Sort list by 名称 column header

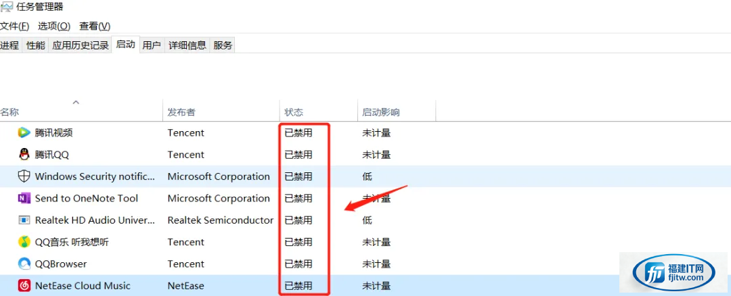tap(9, 112)
